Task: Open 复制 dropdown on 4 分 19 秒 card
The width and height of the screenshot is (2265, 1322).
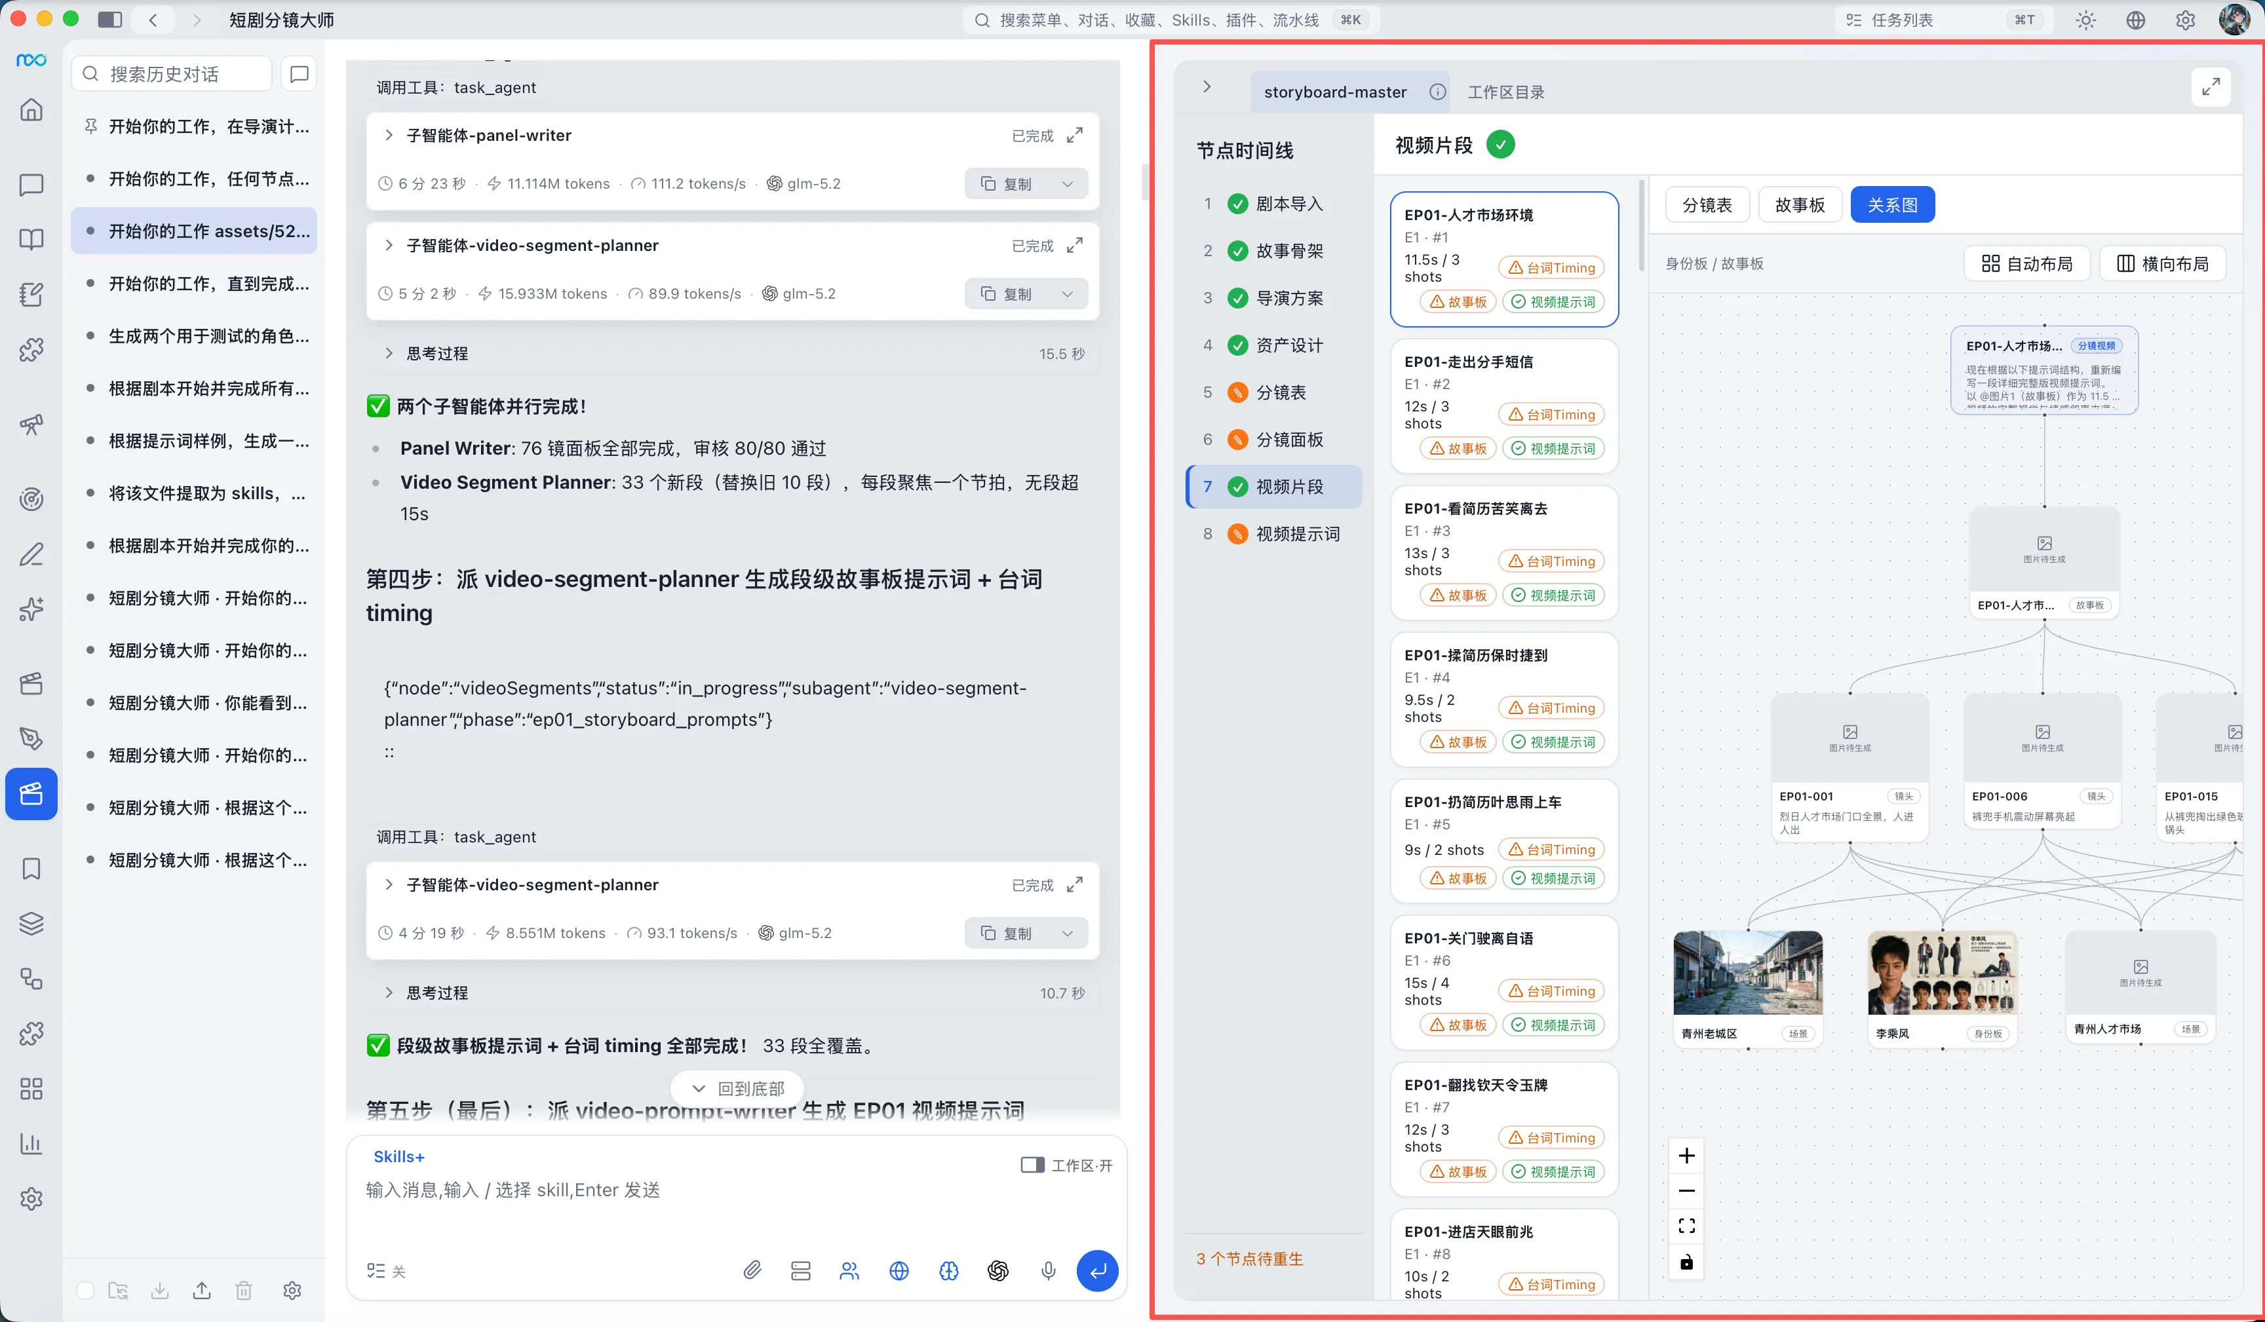Action: click(x=1068, y=933)
